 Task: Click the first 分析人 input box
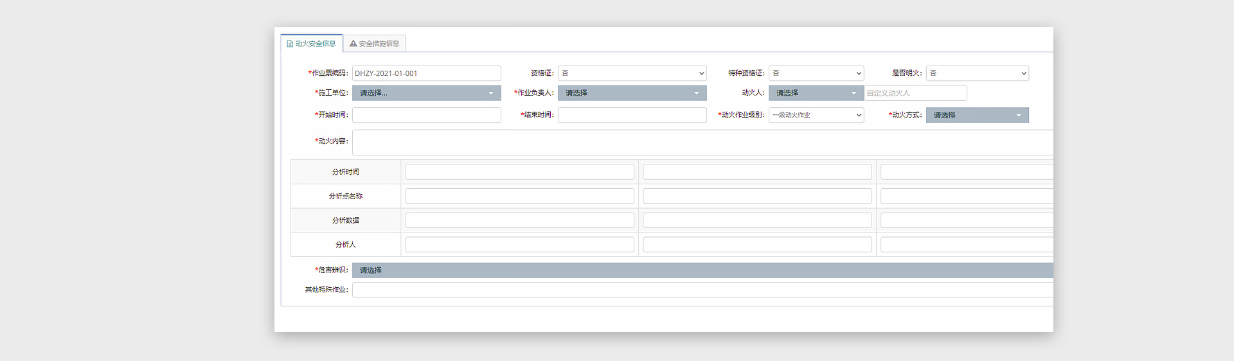pyautogui.click(x=519, y=245)
